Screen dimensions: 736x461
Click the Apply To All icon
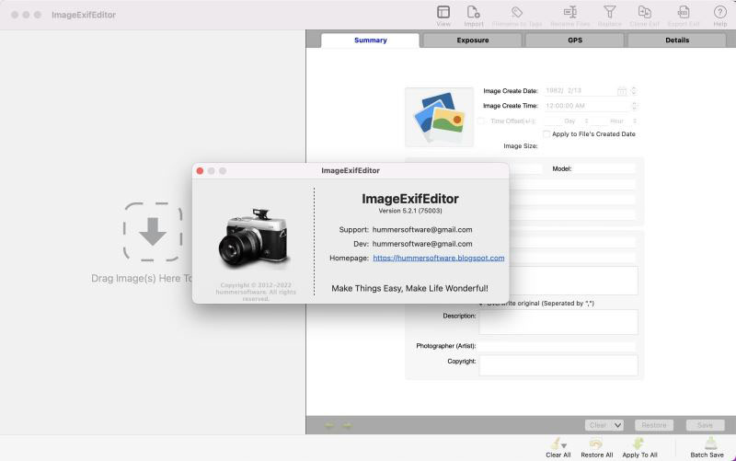638,444
